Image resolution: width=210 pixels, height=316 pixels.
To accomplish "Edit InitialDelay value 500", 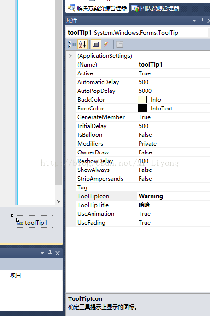I will pos(174,126).
